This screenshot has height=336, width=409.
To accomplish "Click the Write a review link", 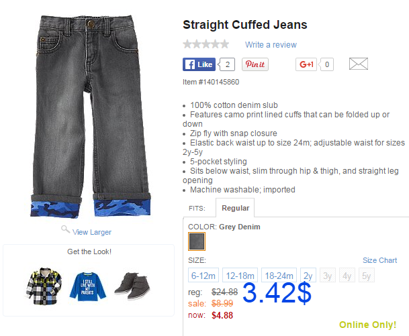I will coord(271,44).
